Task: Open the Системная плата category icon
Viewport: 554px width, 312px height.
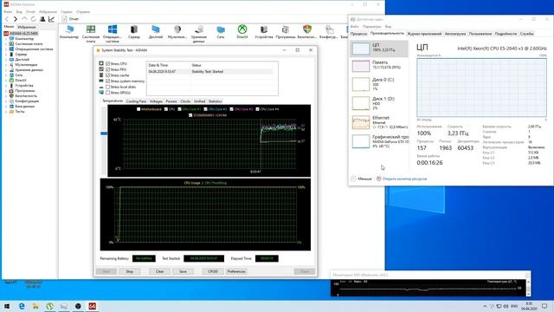Action: 91,29
